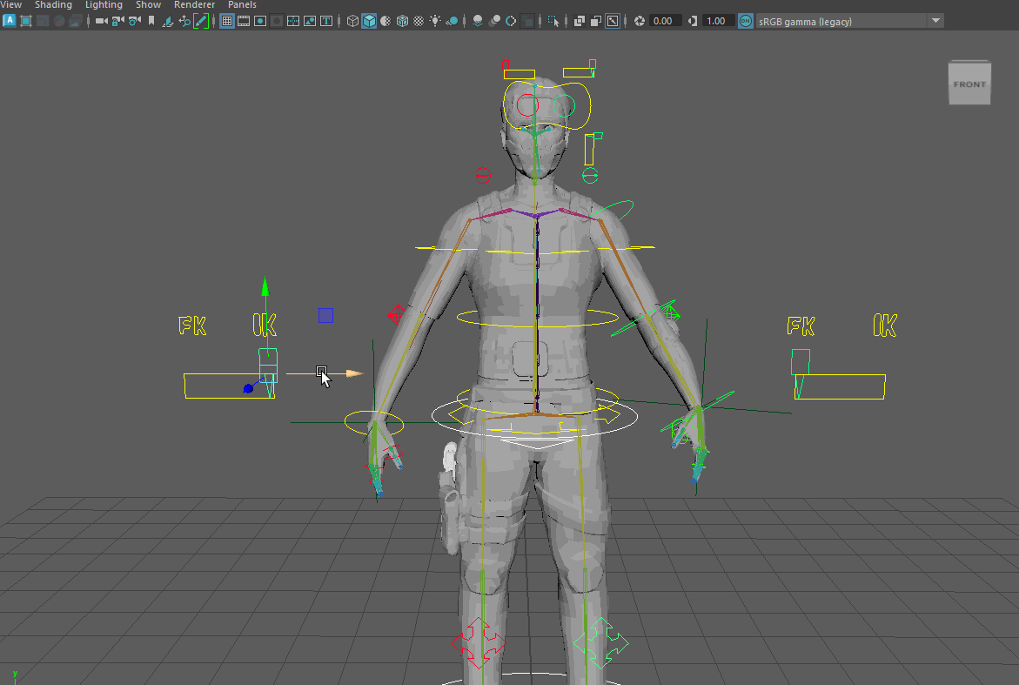Toggle the color management ON button
This screenshot has width=1019, height=685.
tap(746, 21)
